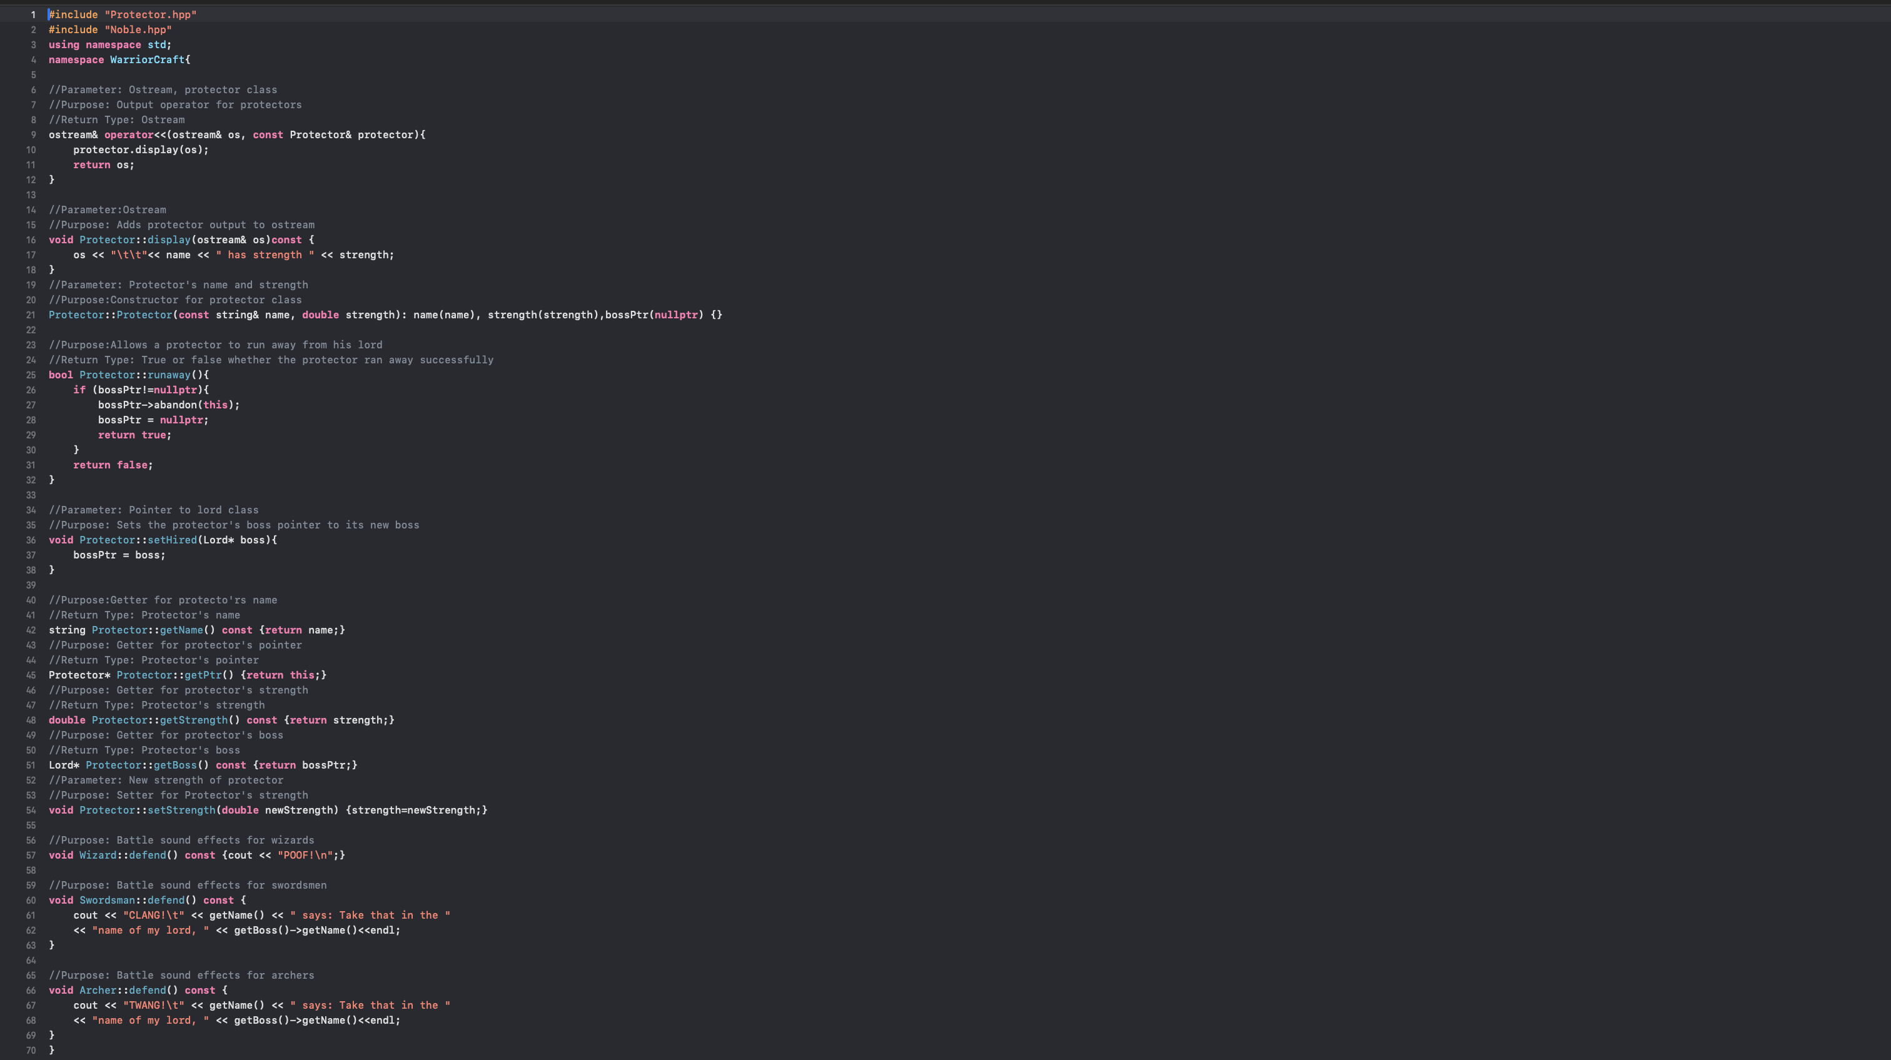
Task: Click the "Noble.hpp" include string
Action: tap(138, 30)
